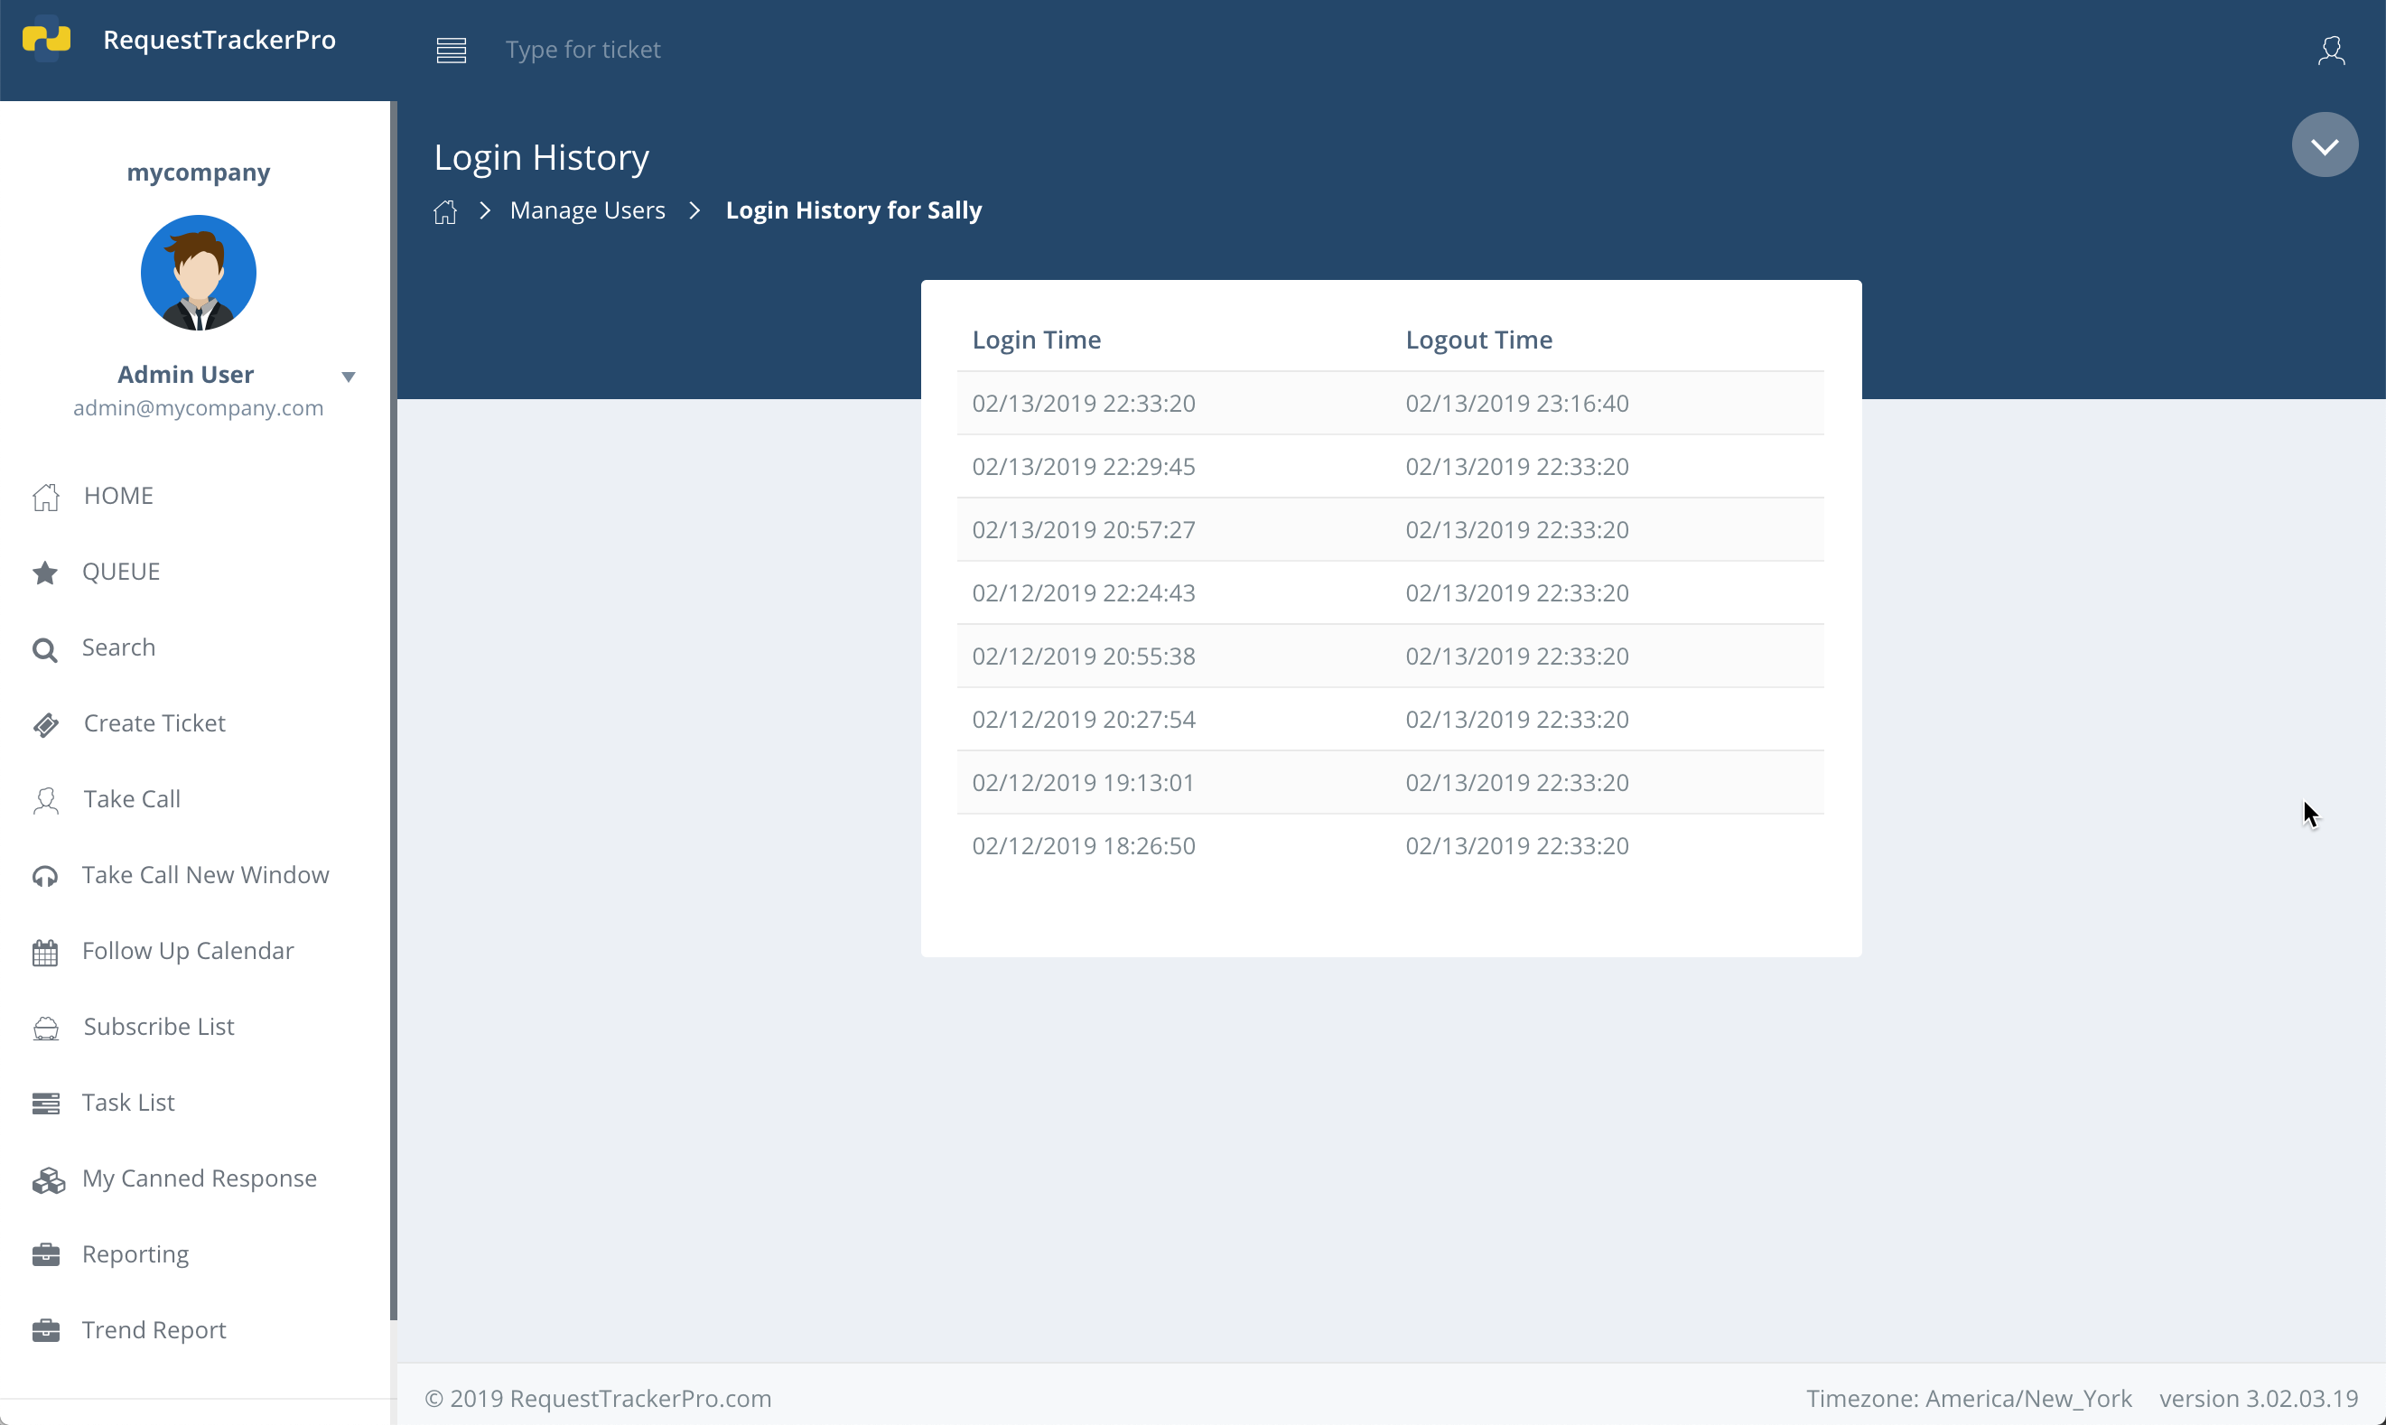The image size is (2386, 1425).
Task: Open Follow Up Calendar menu item
Action: tap(187, 951)
